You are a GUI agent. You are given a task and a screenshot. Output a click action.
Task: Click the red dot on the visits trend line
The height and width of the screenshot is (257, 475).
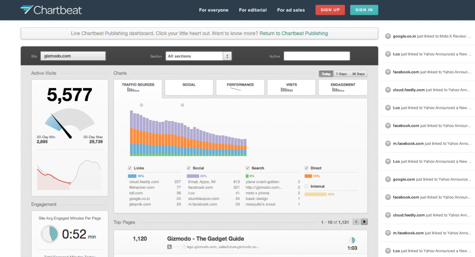click(x=70, y=183)
